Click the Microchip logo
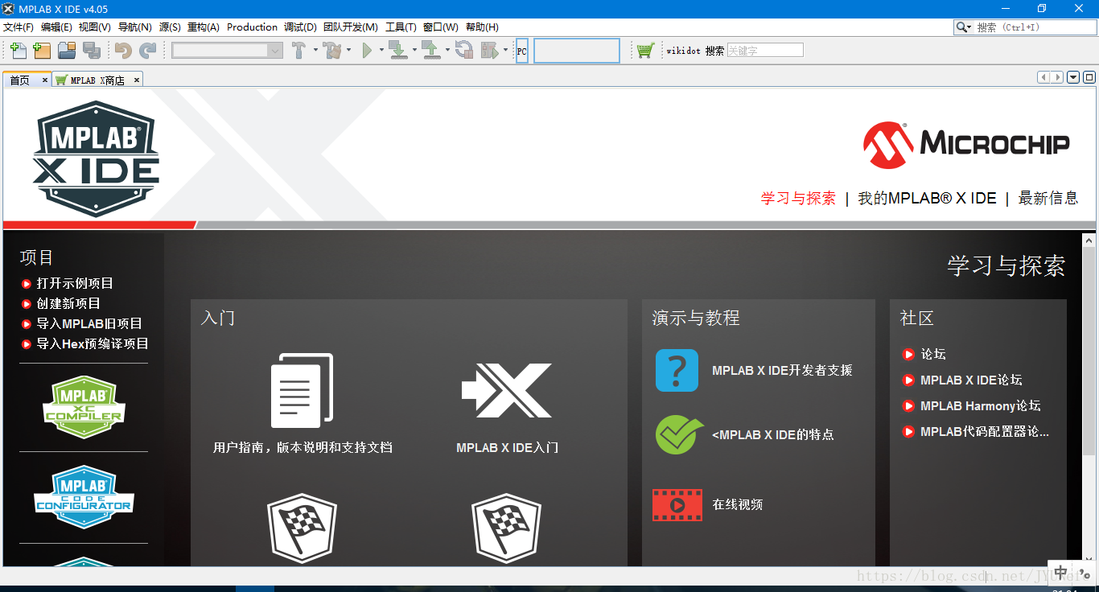 (966, 145)
